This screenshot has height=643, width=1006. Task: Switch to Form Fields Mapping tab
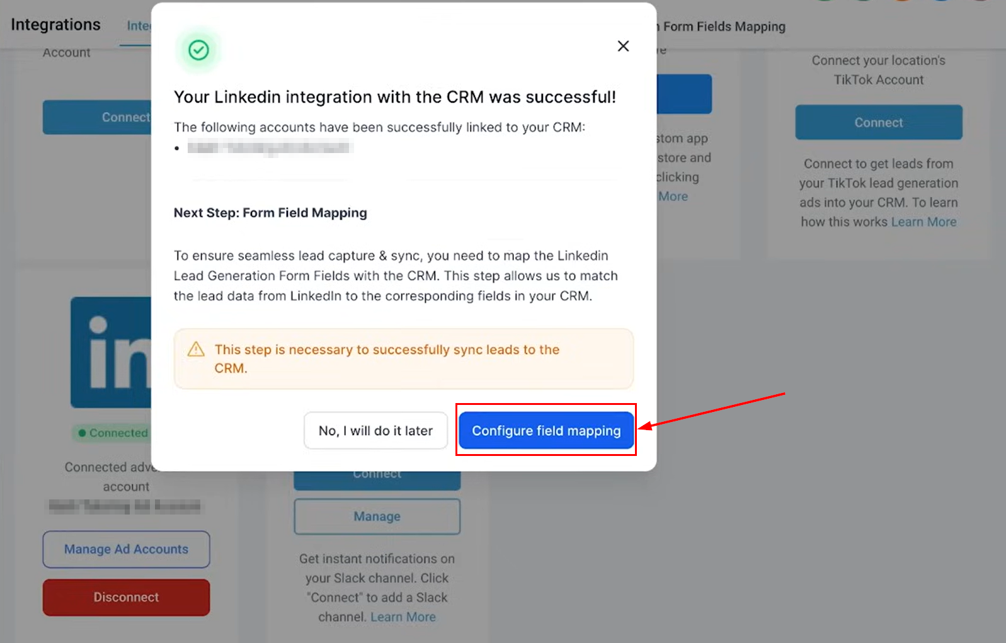723,26
